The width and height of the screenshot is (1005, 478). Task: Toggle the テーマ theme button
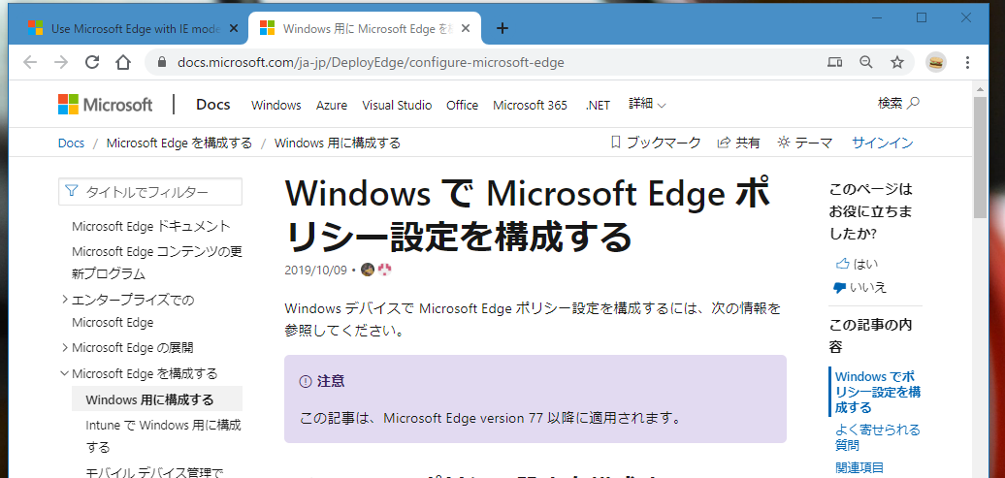click(804, 143)
